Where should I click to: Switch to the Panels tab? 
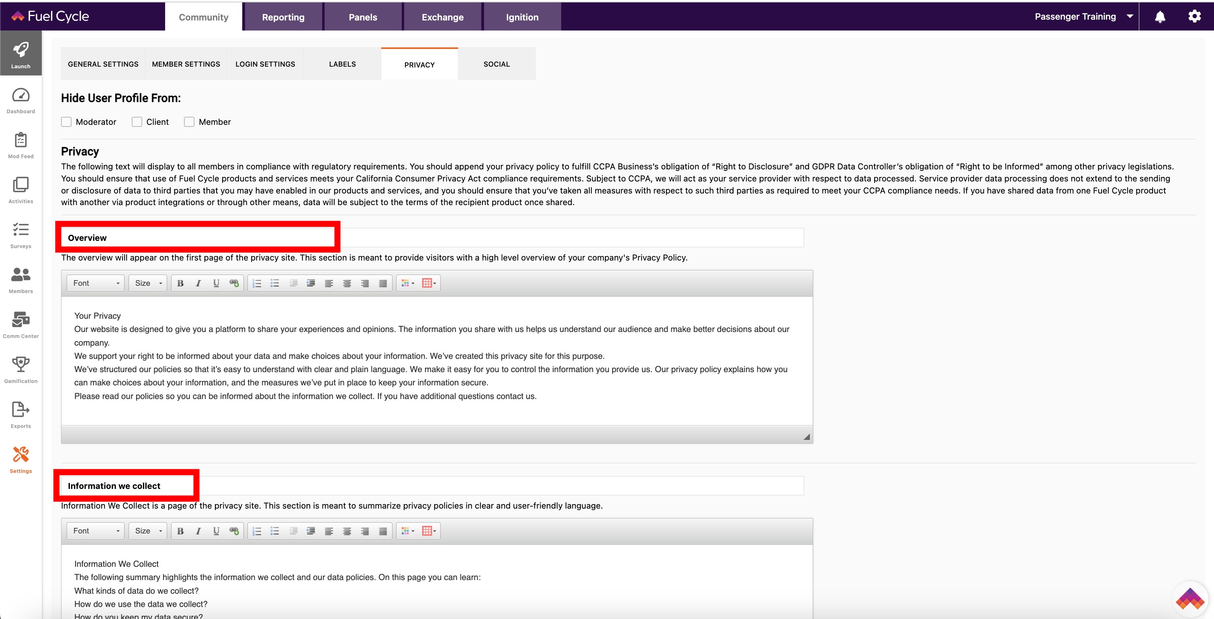point(363,17)
